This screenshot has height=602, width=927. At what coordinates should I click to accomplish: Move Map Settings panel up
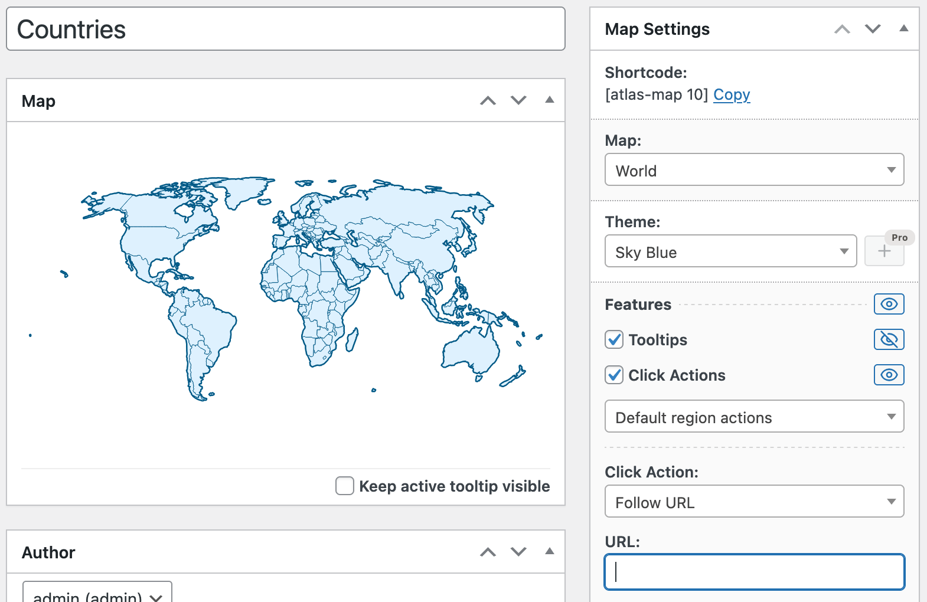point(842,29)
